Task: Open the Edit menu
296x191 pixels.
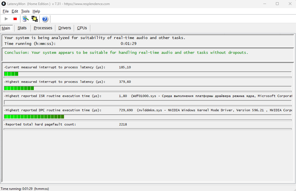Action: click(15, 11)
